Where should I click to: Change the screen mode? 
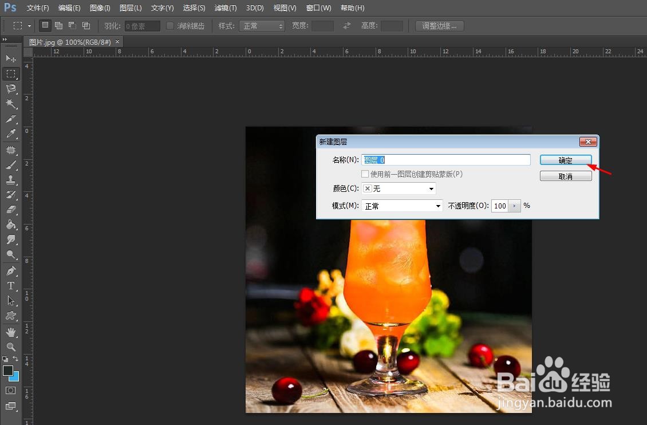tap(11, 406)
